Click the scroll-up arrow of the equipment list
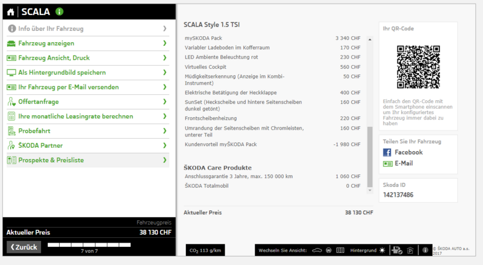483x265 pixels. tap(370, 39)
